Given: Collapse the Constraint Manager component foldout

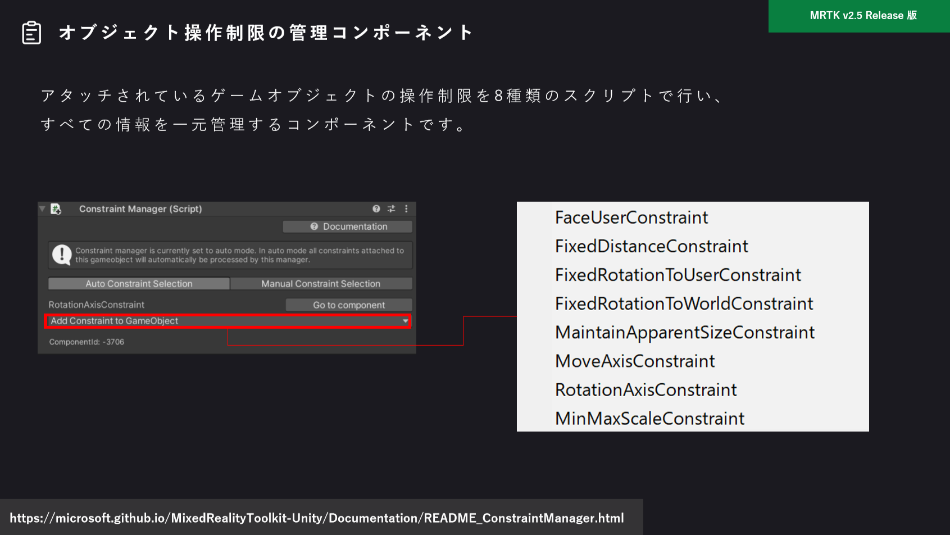Looking at the screenshot, I should point(42,208).
